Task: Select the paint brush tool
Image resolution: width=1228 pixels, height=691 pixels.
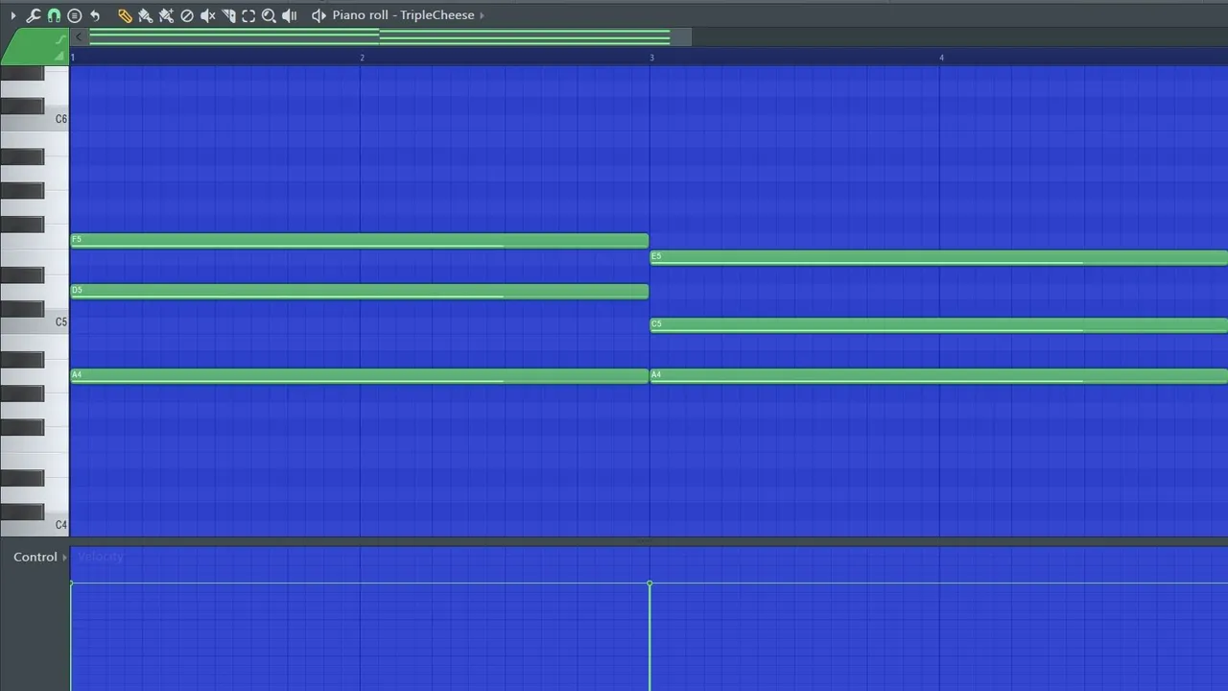Action: pyautogui.click(x=145, y=15)
